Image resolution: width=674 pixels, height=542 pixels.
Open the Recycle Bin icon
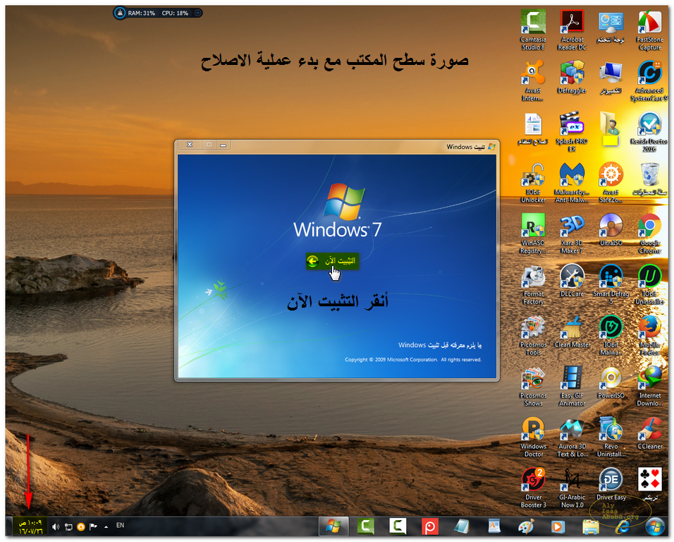pyautogui.click(x=649, y=179)
